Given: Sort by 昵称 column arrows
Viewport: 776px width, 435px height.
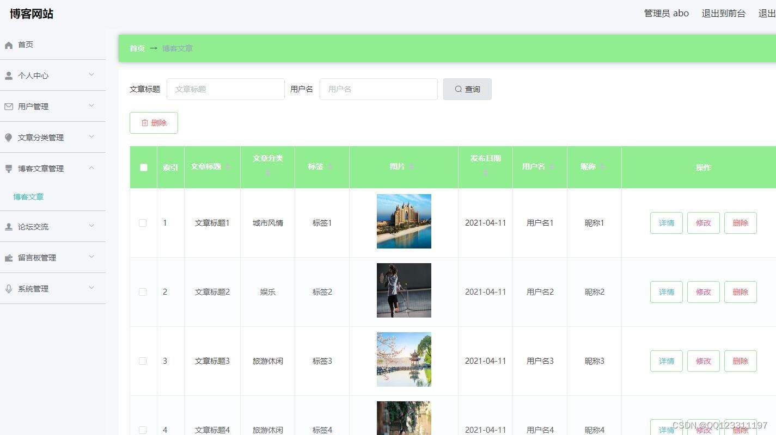Looking at the screenshot, I should [602, 166].
